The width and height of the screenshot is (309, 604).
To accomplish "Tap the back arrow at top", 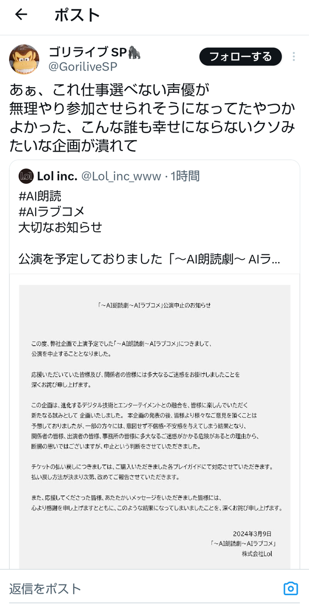I will 21,14.
